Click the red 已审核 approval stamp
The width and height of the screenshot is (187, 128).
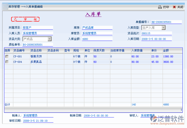(25, 19)
